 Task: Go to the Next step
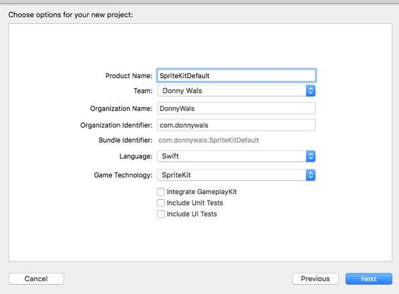tap(369, 279)
